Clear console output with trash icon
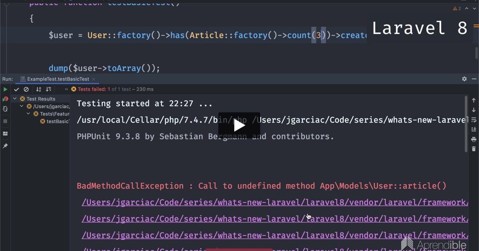This screenshot has height=251, width=479. coord(474,149)
